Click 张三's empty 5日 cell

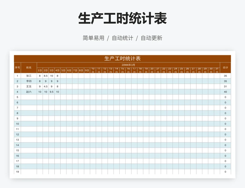click(63, 76)
